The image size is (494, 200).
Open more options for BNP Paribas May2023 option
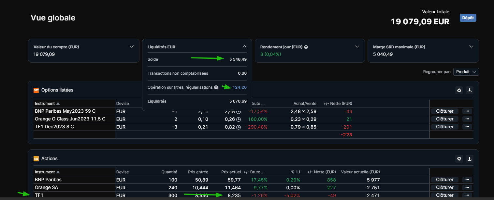click(467, 111)
